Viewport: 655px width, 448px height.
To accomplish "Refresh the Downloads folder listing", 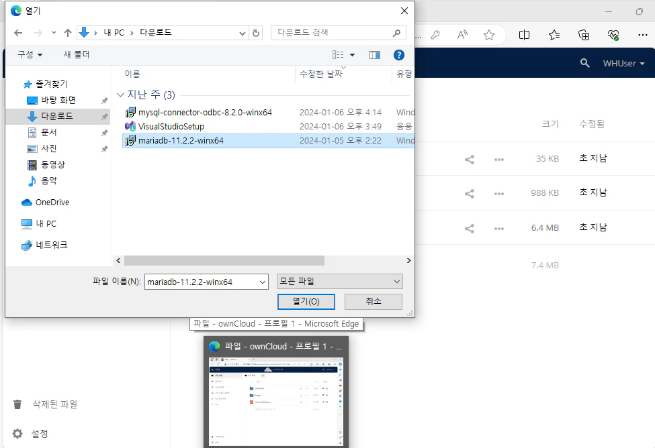I will pos(256,33).
